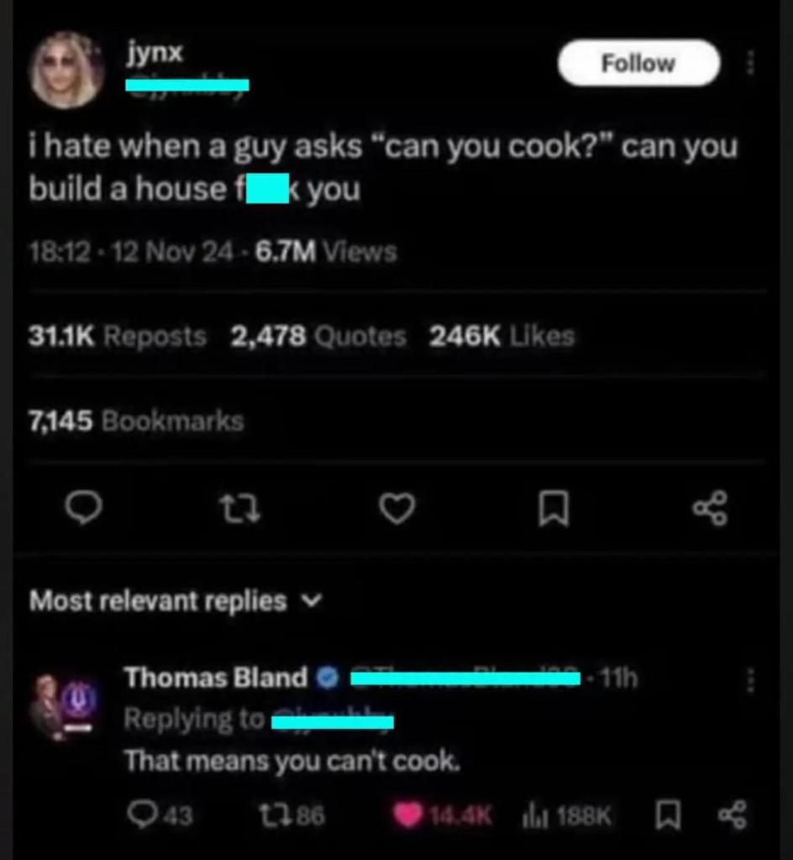Repost jynx's post with the repost icon
Image resolution: width=793 pixels, height=860 pixels.
(x=240, y=508)
